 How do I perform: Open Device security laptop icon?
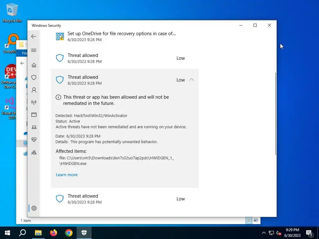click(x=34, y=127)
